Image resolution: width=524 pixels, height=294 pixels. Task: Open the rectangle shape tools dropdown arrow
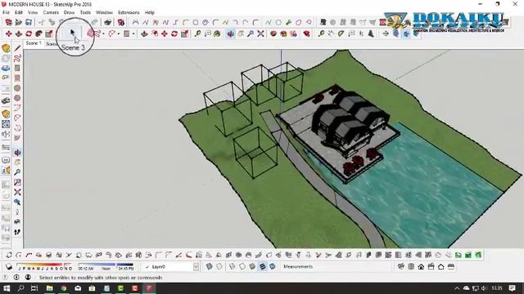point(133,33)
